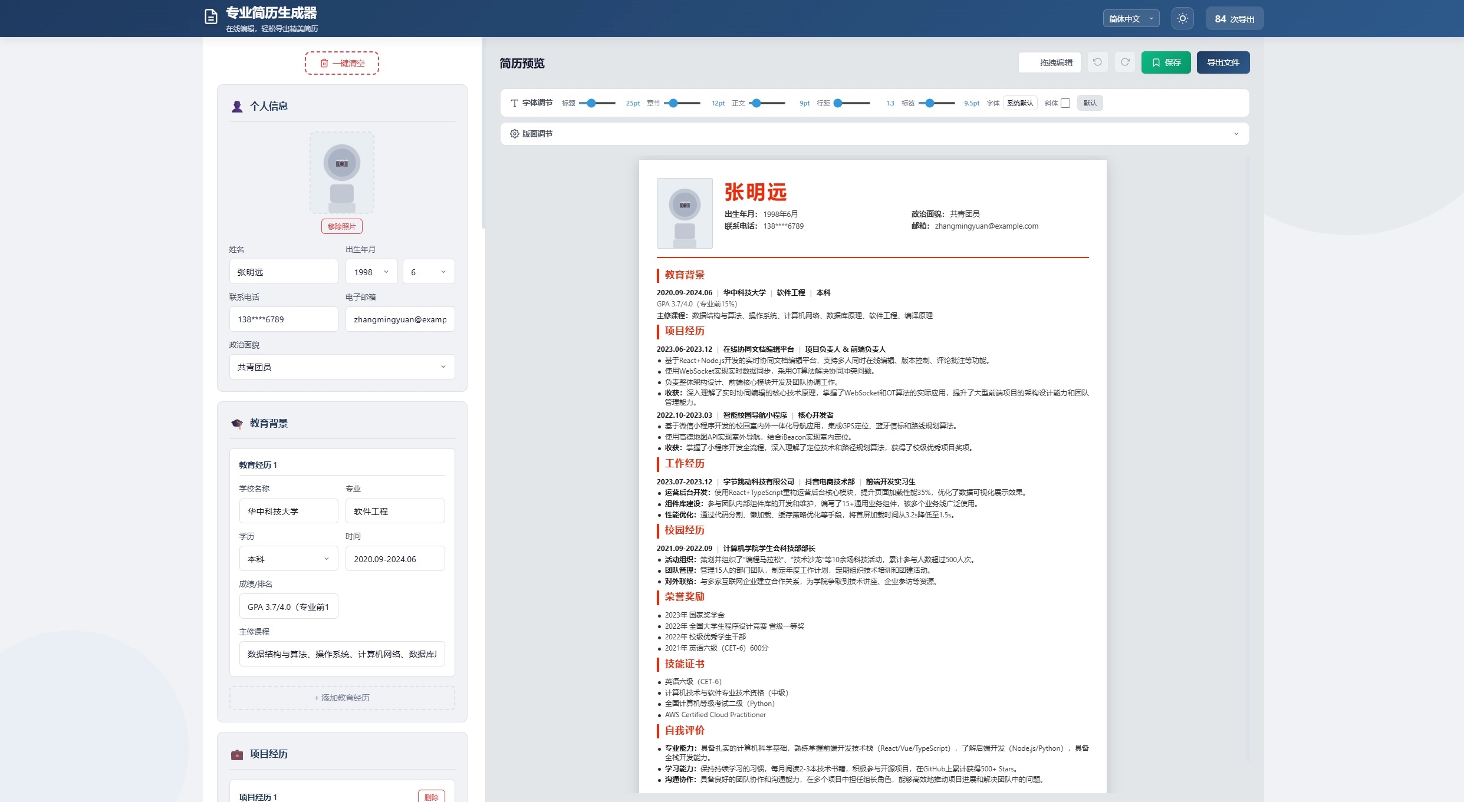Click the photo placeholder in resume preview

coord(685,213)
